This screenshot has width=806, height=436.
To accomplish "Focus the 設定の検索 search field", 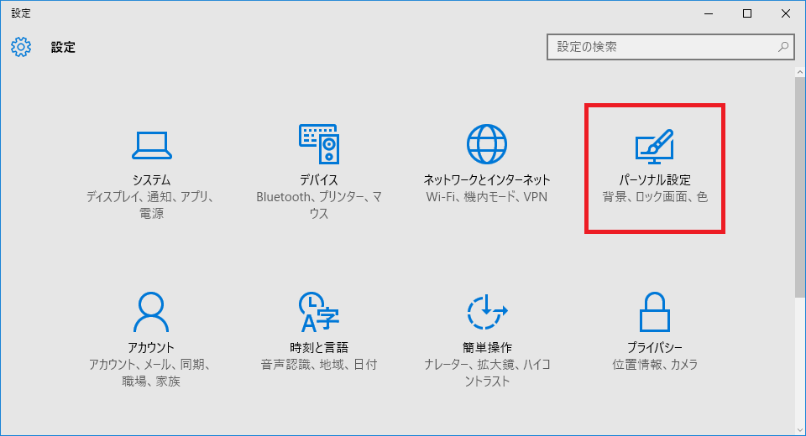I will coord(663,47).
